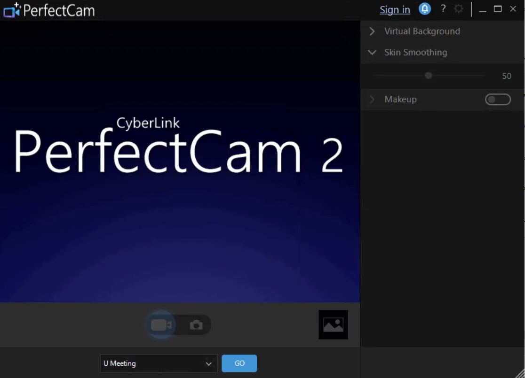This screenshot has width=525, height=378.
Task: Toggle the Makeup switch on
Action: click(498, 99)
